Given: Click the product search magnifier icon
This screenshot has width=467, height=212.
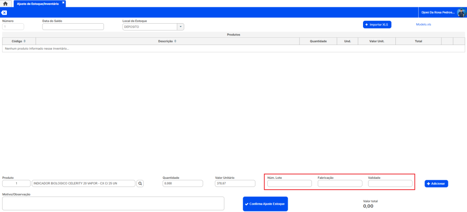Looking at the screenshot, I should pyautogui.click(x=140, y=183).
